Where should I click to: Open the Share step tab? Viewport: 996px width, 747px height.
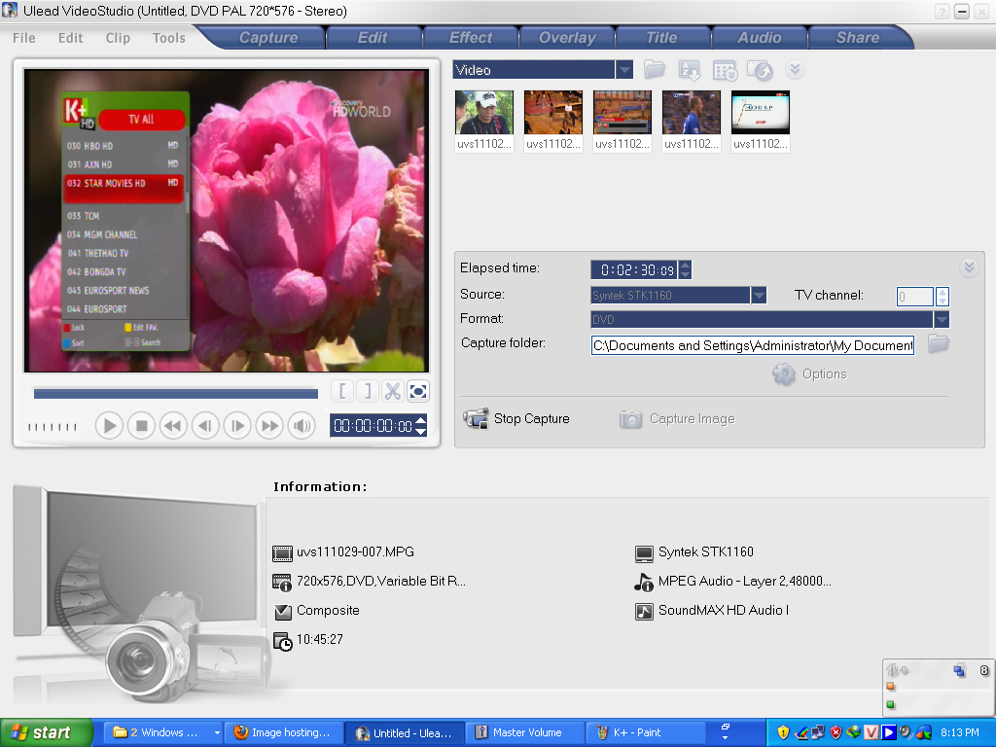858,38
